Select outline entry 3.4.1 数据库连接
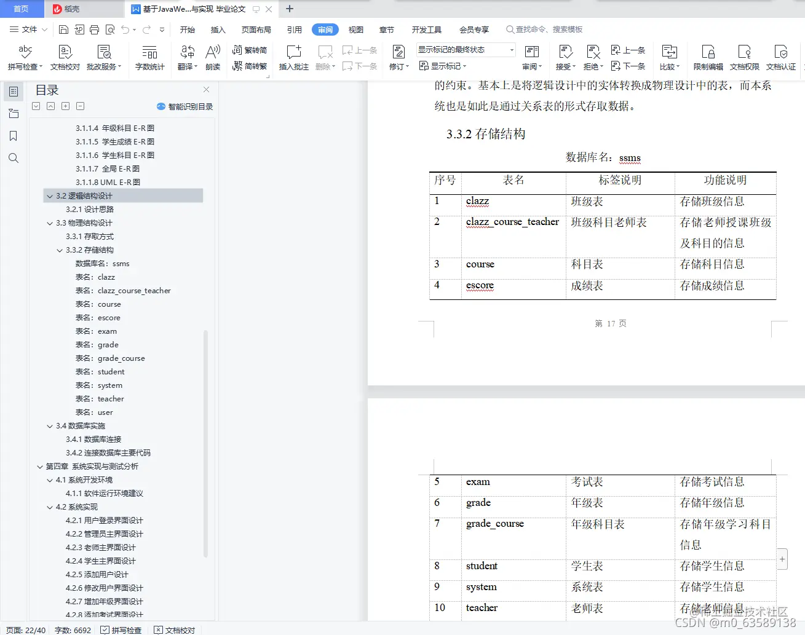 [x=93, y=440]
